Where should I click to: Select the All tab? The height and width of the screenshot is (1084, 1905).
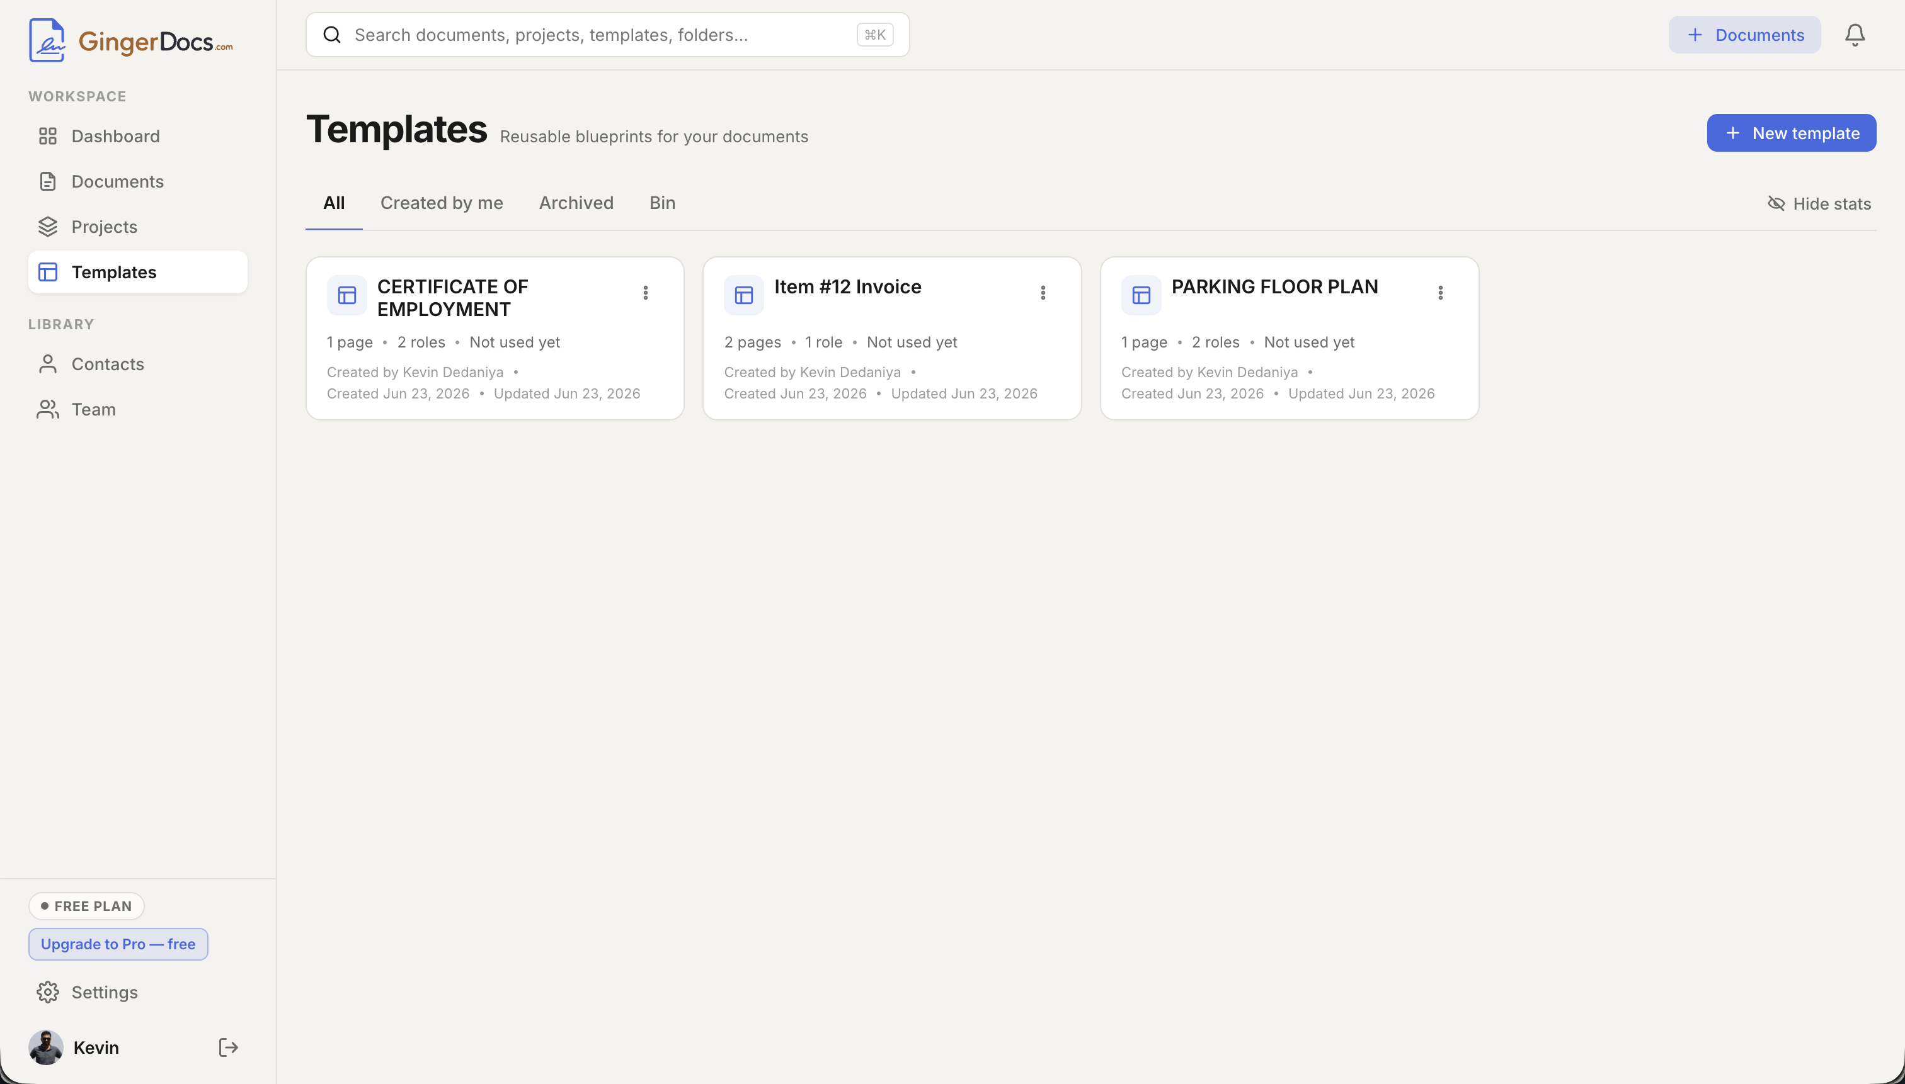[x=334, y=203]
